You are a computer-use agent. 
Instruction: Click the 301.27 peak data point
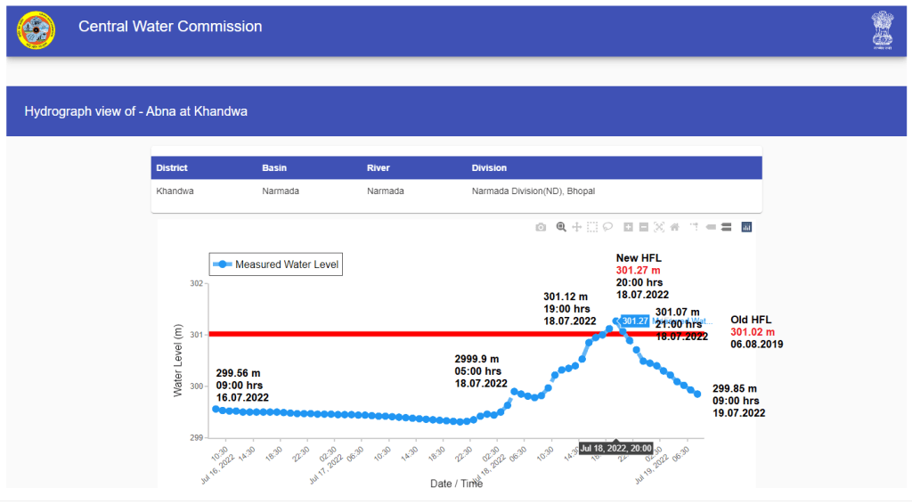pyautogui.click(x=616, y=321)
